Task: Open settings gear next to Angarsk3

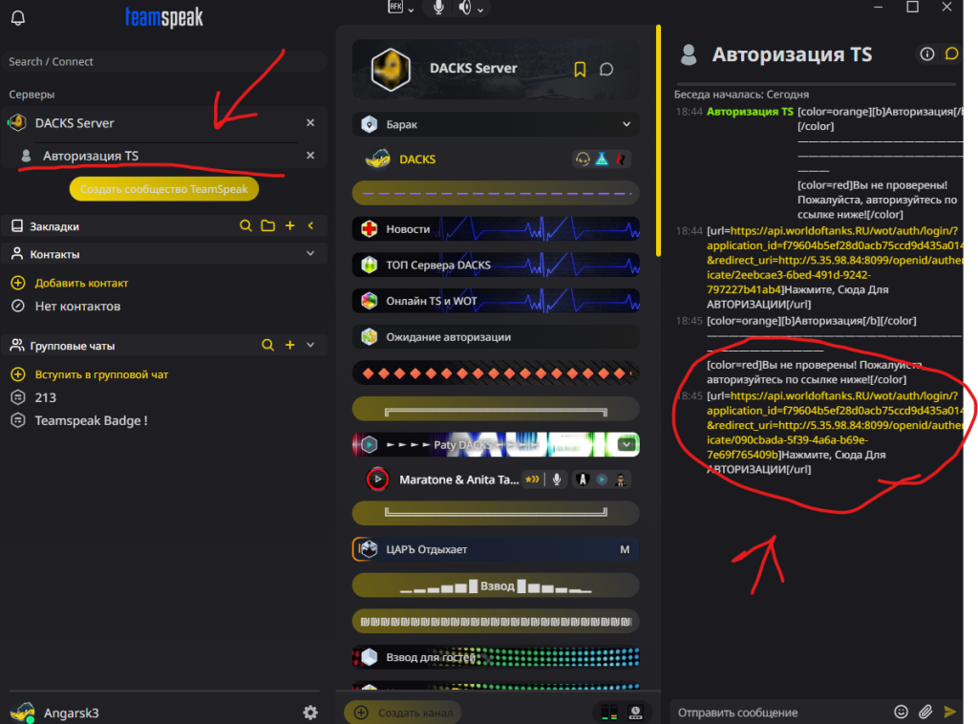Action: 310,713
